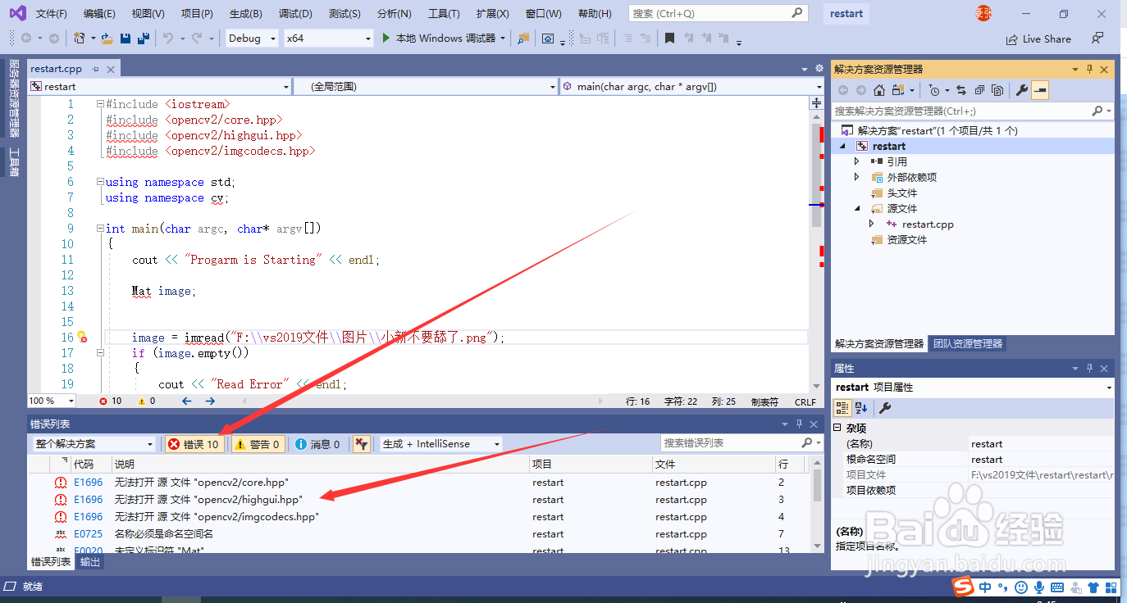Click the wrench properties icon in Solution Explorer

tap(1022, 90)
